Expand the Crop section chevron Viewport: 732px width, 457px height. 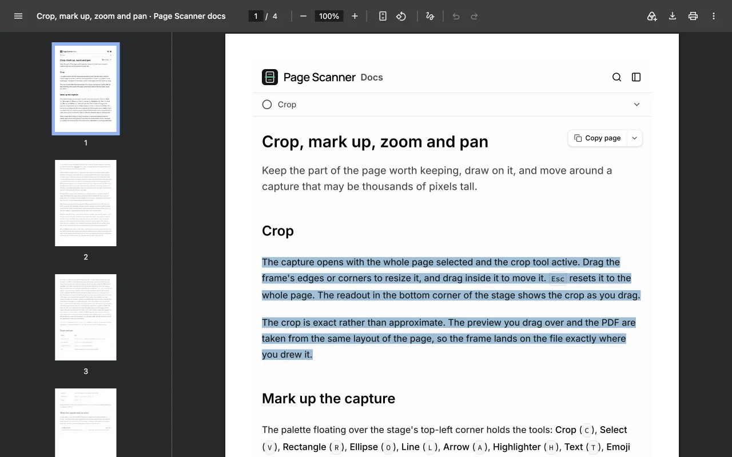coord(636,105)
